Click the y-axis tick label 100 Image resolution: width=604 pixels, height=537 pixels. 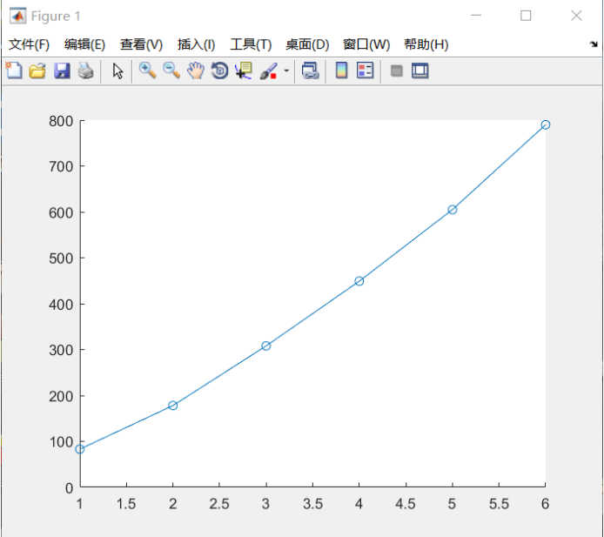61,442
